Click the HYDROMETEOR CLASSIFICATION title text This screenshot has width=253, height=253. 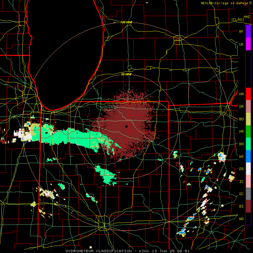tap(99, 251)
